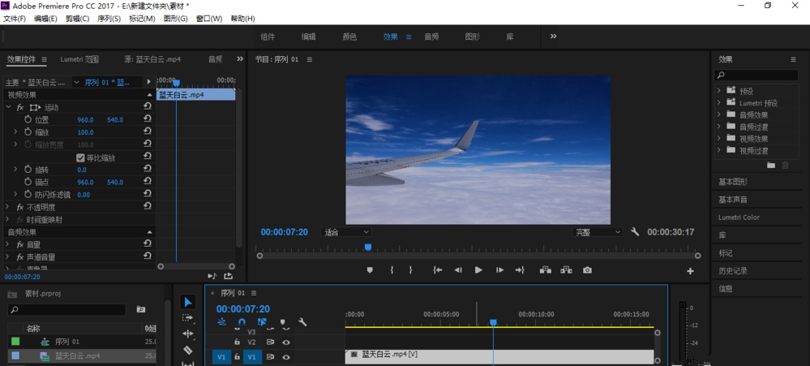Select the Razor tool in the toolbar

coord(187,350)
